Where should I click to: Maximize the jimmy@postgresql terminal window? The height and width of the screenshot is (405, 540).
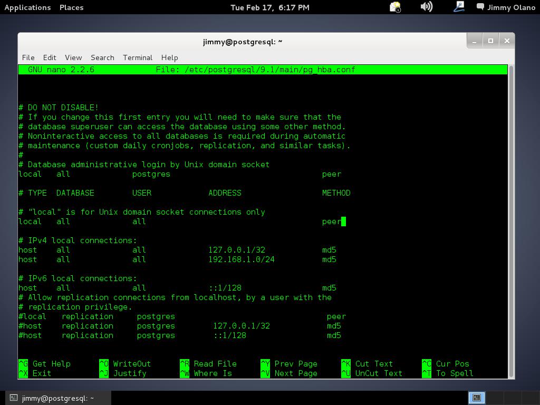pyautogui.click(x=490, y=41)
